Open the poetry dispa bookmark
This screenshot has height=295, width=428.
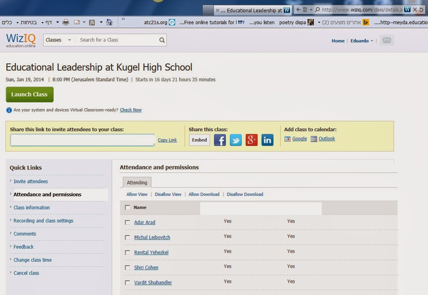[296, 22]
